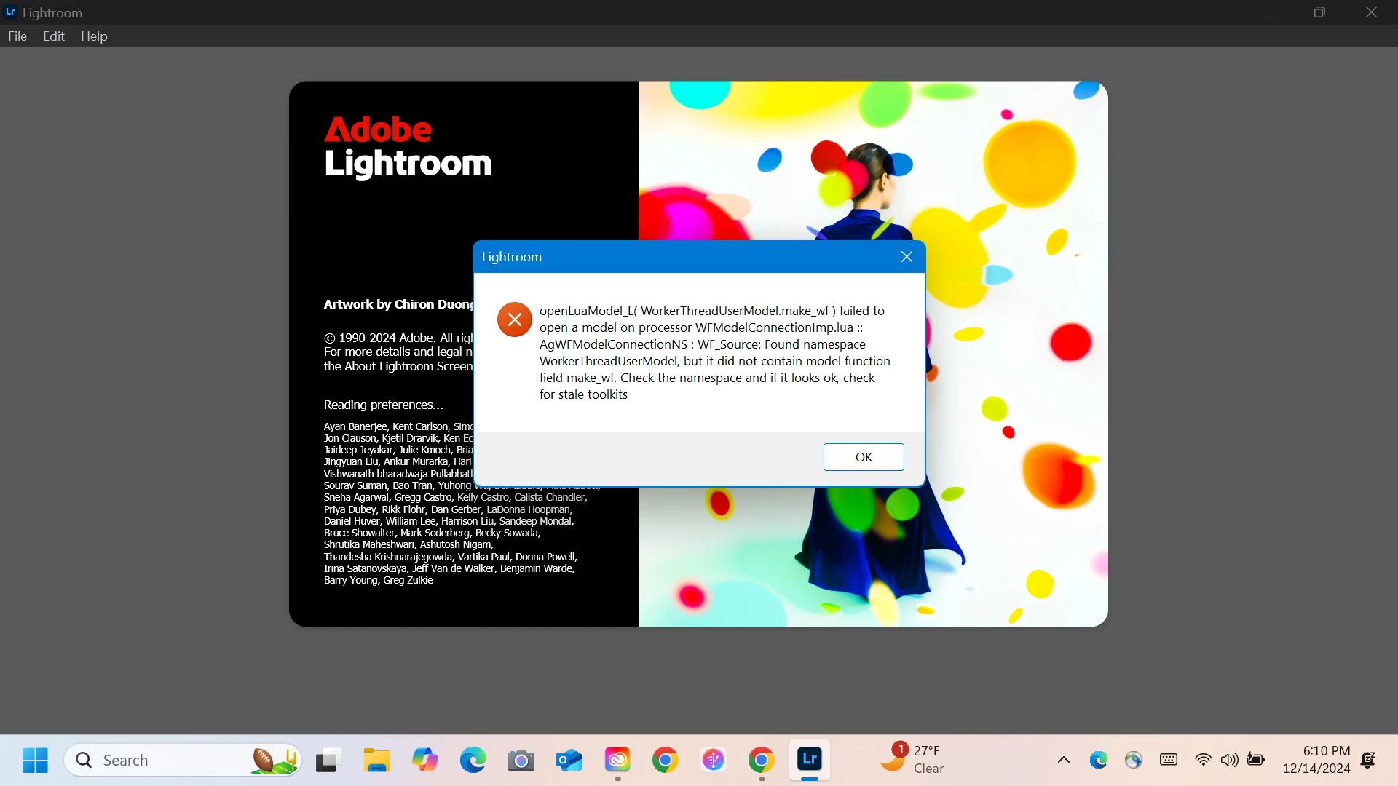This screenshot has width=1398, height=786.
Task: Open the Wi-Fi network settings icon
Action: tap(1203, 761)
